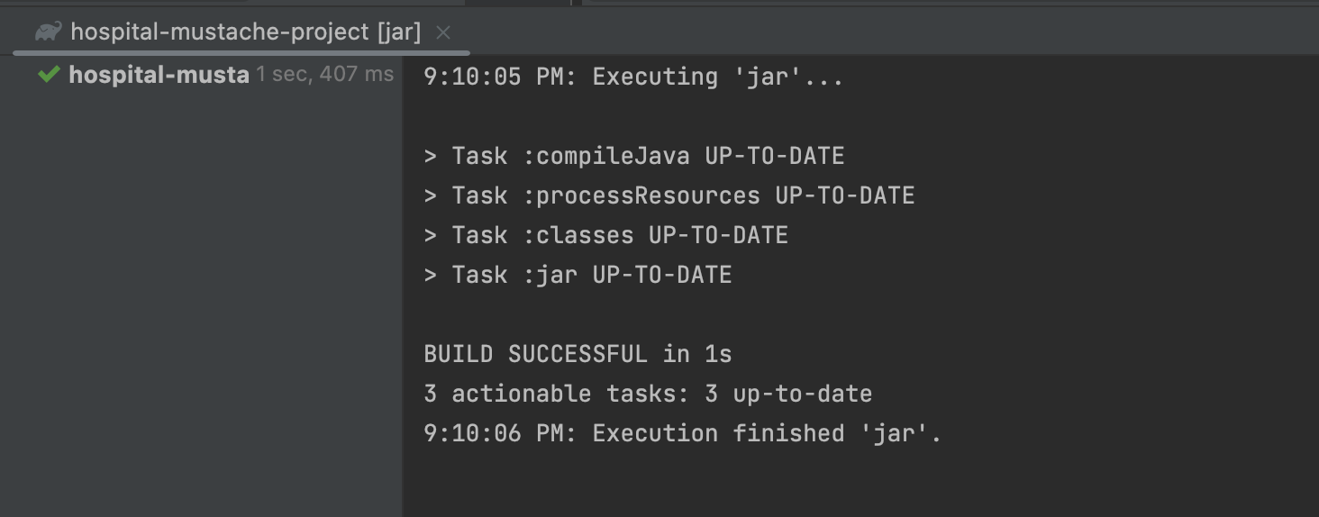This screenshot has width=1319, height=517.
Task: Click the 'Task :jar UP-TO-DATE' output line
Action: pyautogui.click(x=578, y=276)
